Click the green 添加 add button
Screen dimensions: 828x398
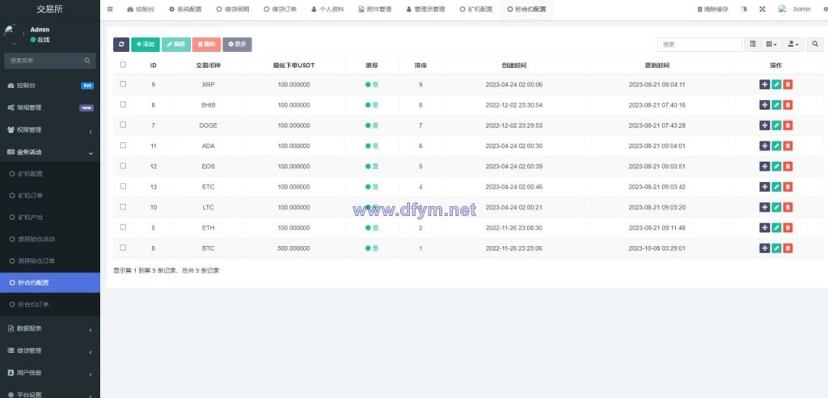click(x=146, y=44)
